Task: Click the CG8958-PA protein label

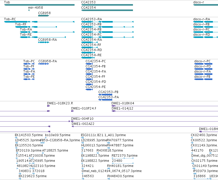Action: point(48,61)
